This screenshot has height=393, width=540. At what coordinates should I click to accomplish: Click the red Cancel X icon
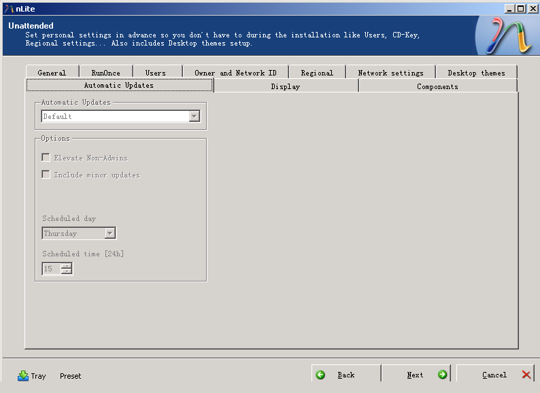(x=526, y=375)
